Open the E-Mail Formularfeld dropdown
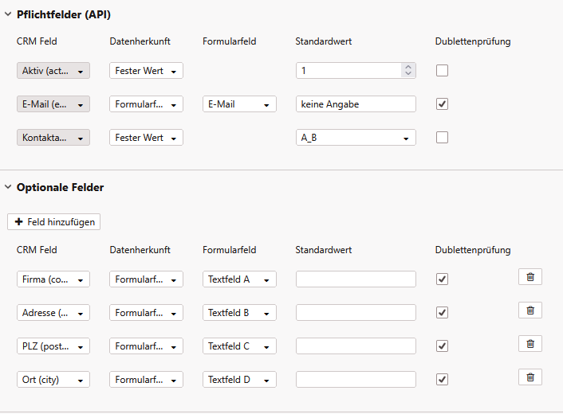 pos(239,104)
